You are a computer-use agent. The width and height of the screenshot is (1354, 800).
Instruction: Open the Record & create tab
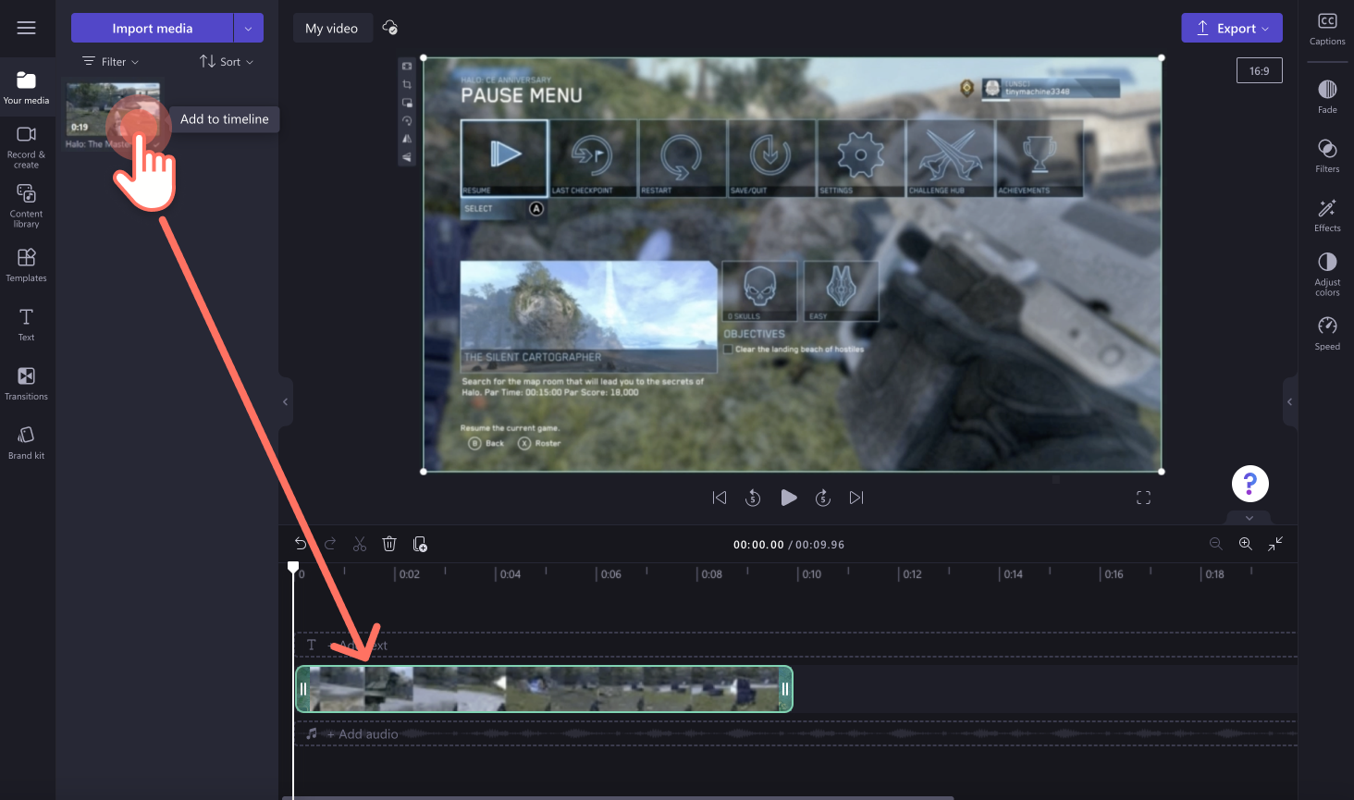(x=27, y=147)
